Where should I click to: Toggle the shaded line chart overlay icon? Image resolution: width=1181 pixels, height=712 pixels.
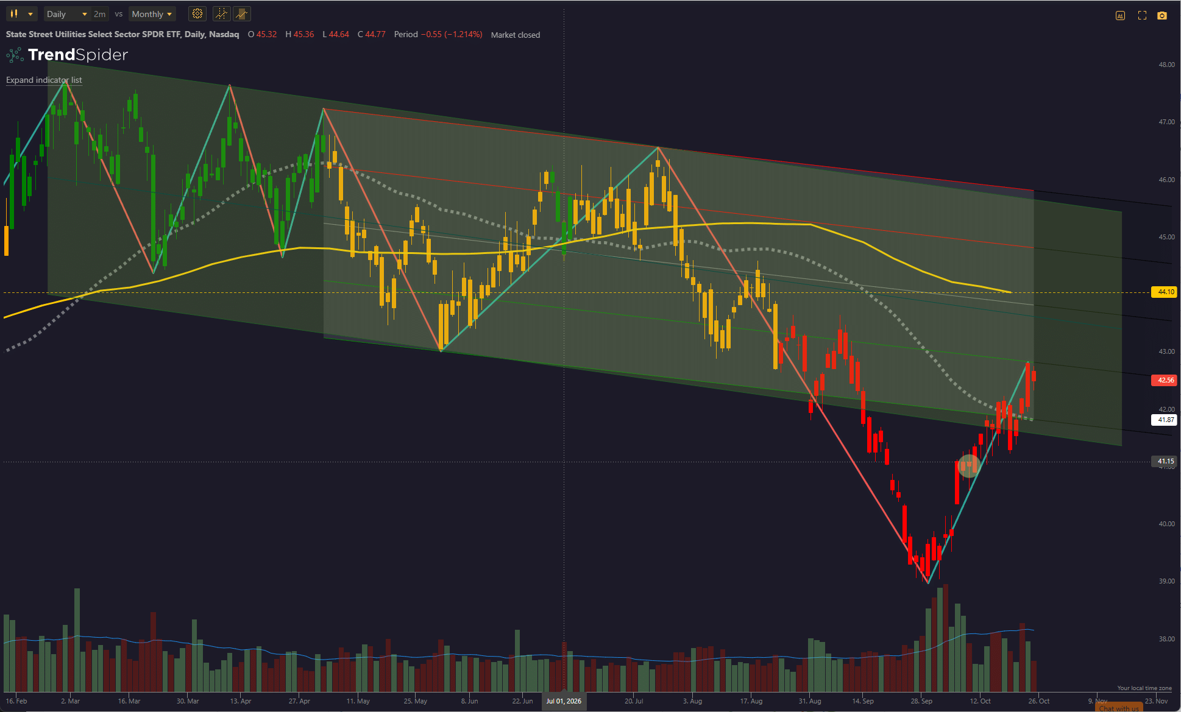click(x=242, y=14)
